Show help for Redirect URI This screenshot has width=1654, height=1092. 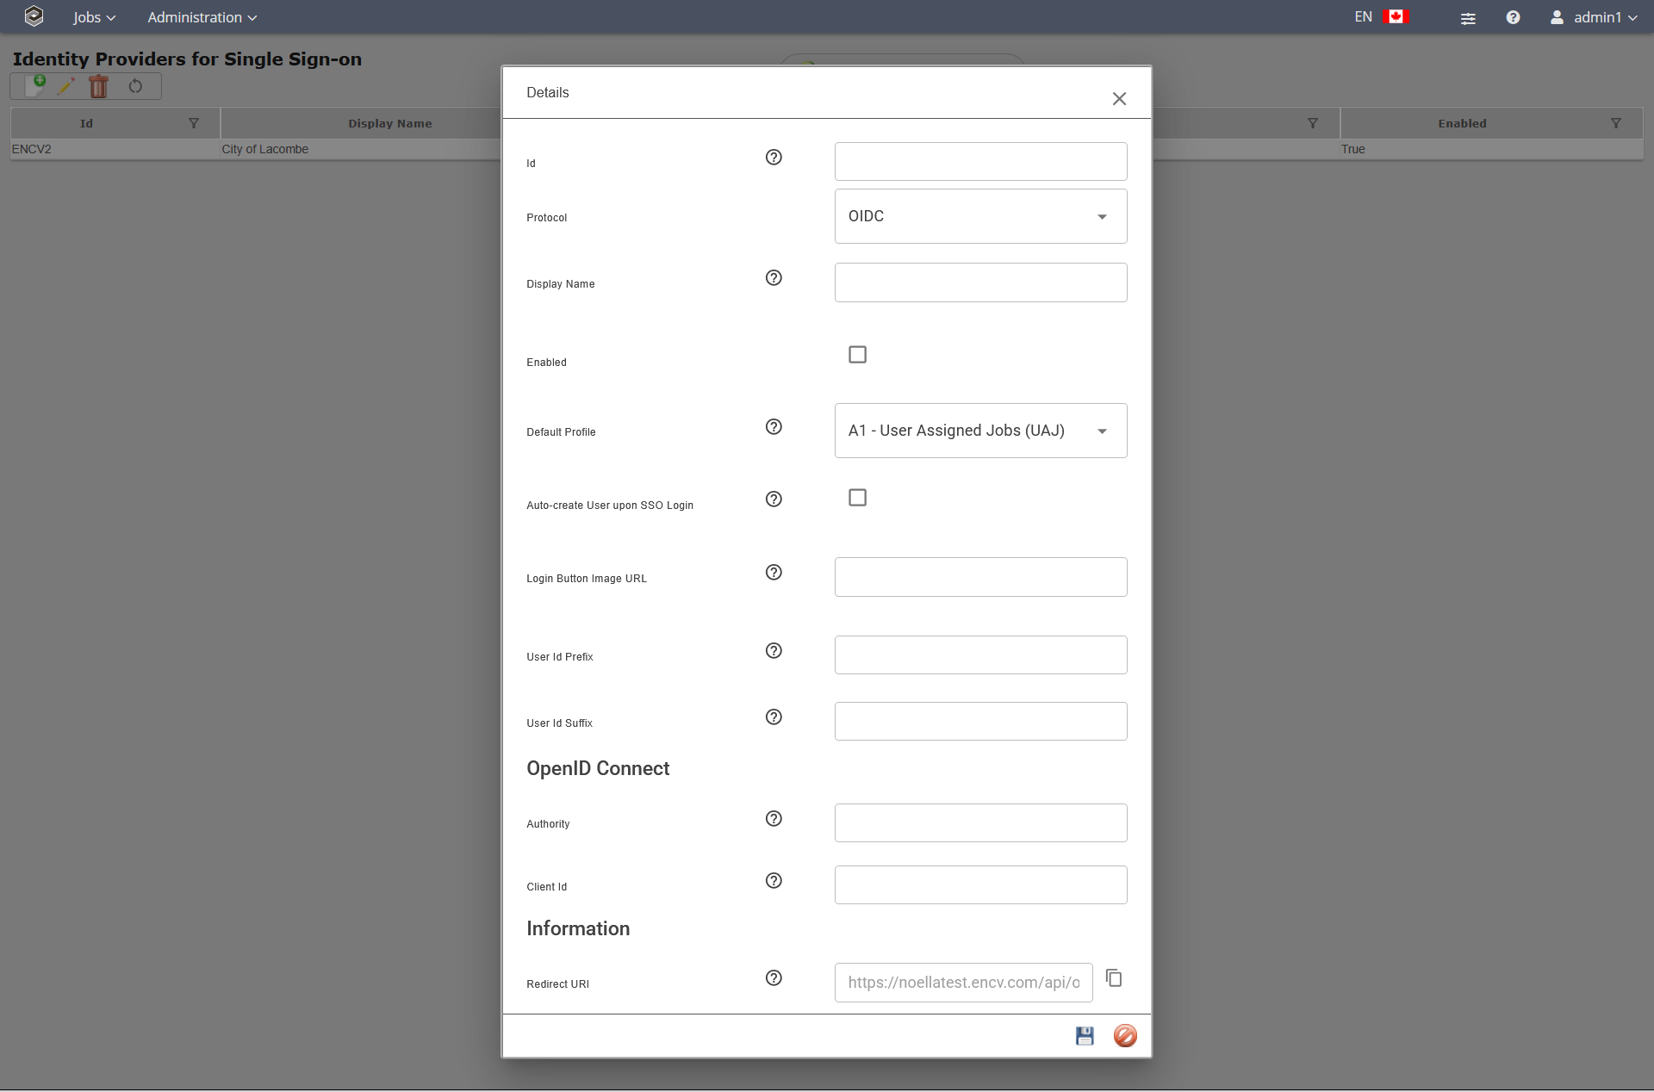click(774, 977)
